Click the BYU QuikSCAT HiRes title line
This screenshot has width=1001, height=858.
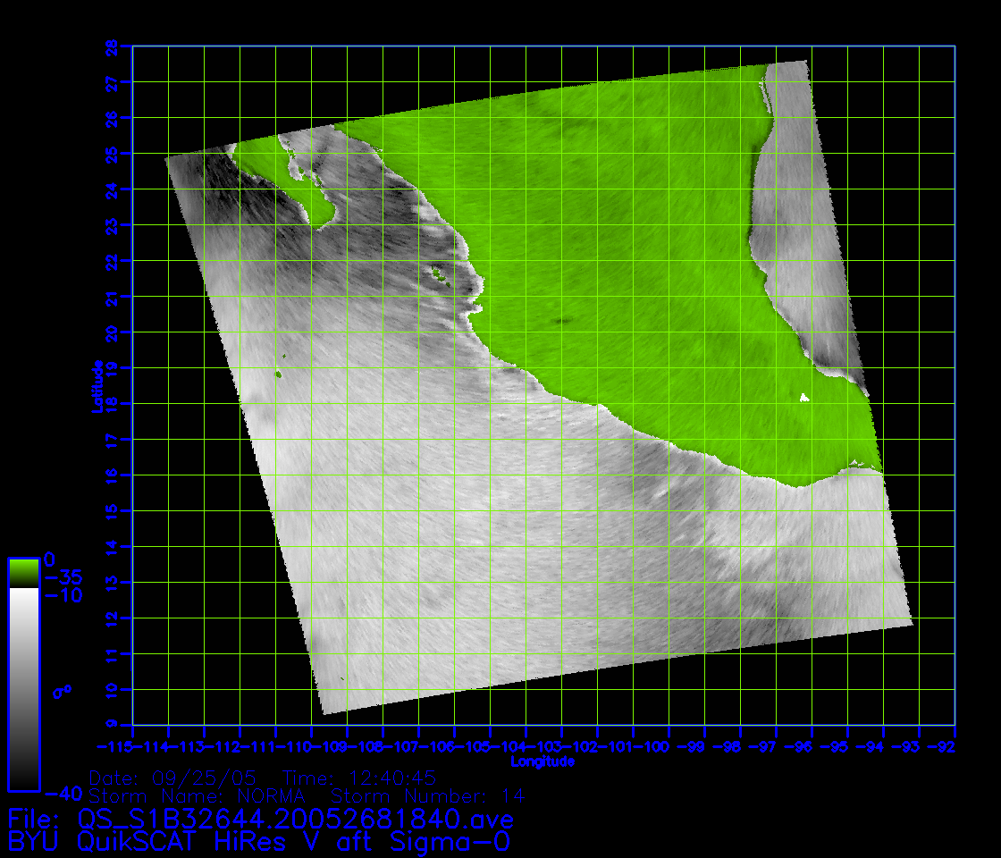tap(259, 841)
